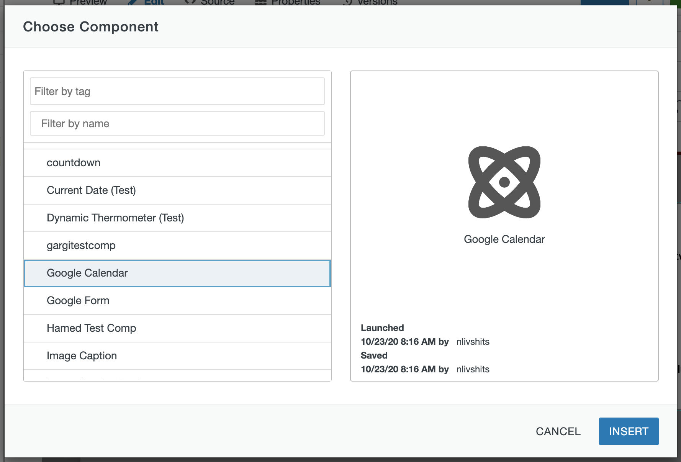Click nlivshits username in the Launched line

point(473,342)
